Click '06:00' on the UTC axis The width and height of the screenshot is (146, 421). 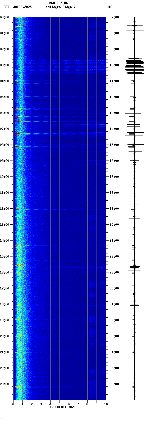tap(114, 384)
